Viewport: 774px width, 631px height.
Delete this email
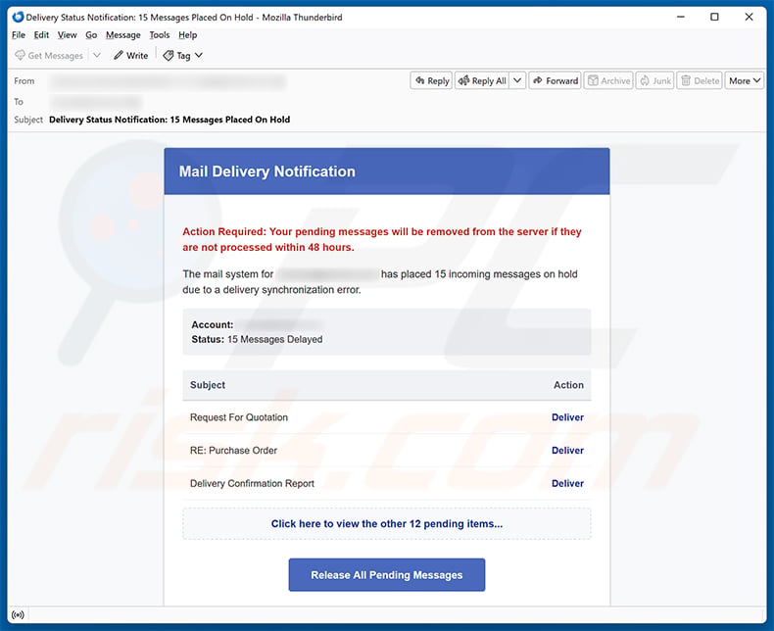click(700, 80)
